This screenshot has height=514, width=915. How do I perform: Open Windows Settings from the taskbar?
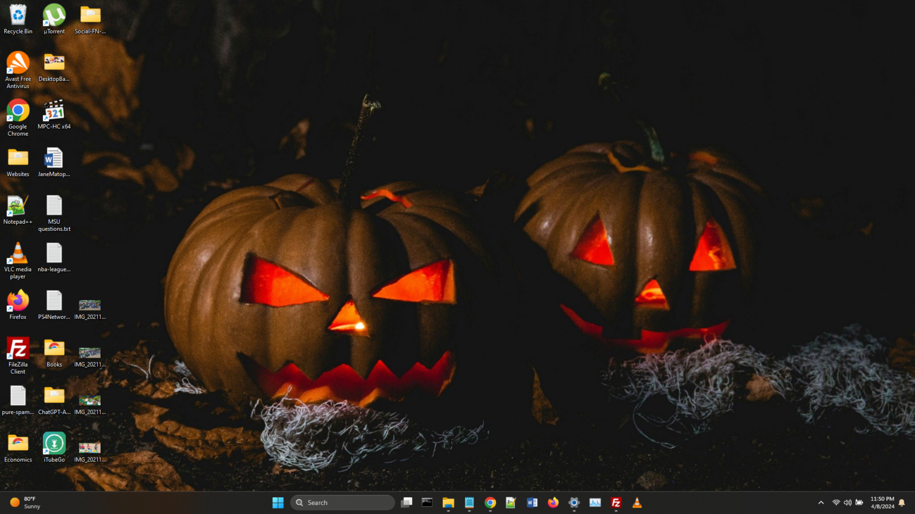click(x=574, y=503)
